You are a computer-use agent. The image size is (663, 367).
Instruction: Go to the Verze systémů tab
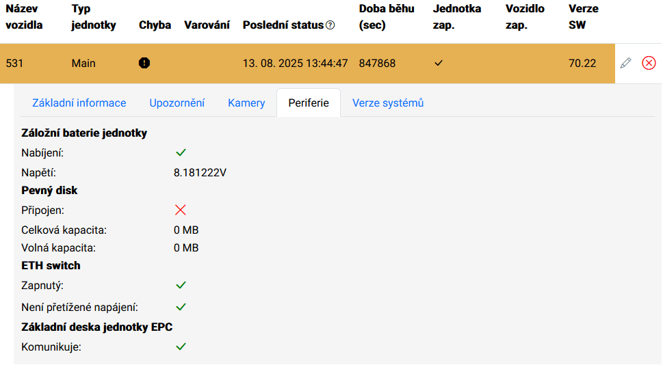[388, 103]
